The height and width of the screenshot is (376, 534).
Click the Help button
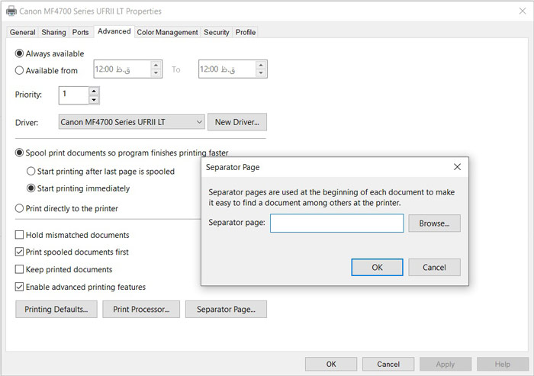tap(503, 364)
